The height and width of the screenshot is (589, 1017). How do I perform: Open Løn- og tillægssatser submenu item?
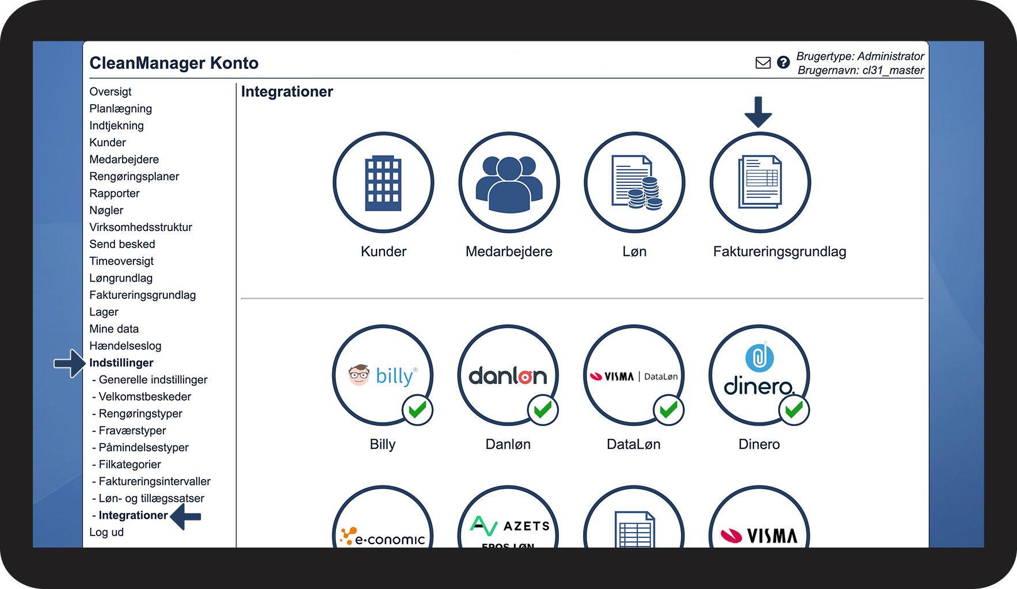[151, 498]
